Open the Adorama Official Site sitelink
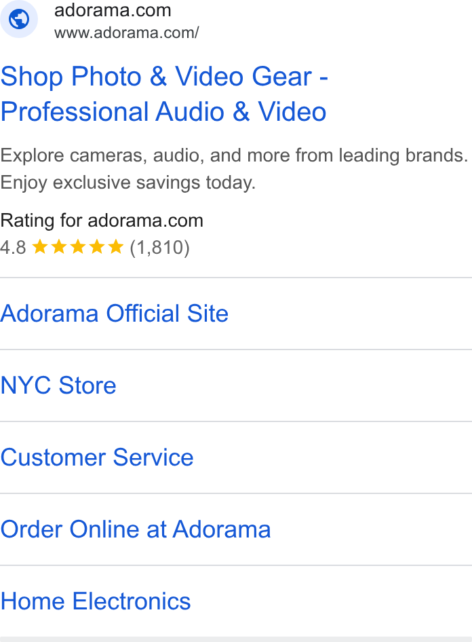Image resolution: width=472 pixels, height=642 pixels. [114, 314]
